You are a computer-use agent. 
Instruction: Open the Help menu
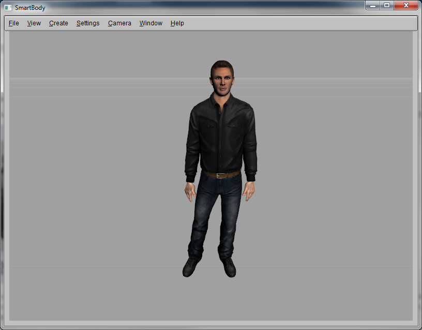pos(177,23)
